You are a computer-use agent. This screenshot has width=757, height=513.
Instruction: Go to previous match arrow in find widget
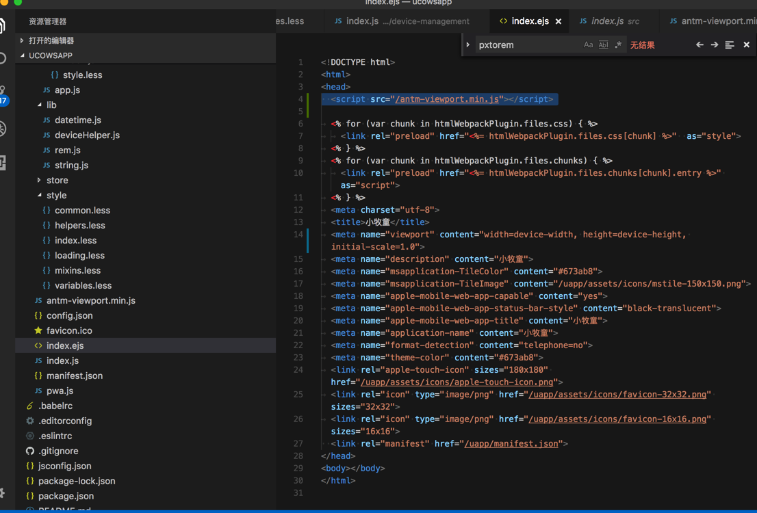tap(700, 45)
